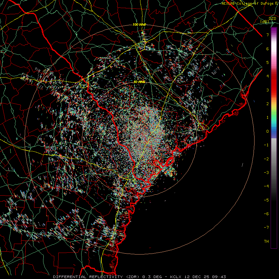Select the -6 value on the scale
This screenshot has height=279, width=279.
[266, 214]
